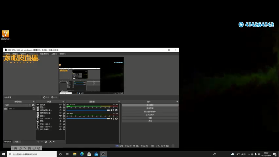The height and width of the screenshot is (157, 279).
Task: Increase transition duration with up arrow
Action: (x=33, y=108)
